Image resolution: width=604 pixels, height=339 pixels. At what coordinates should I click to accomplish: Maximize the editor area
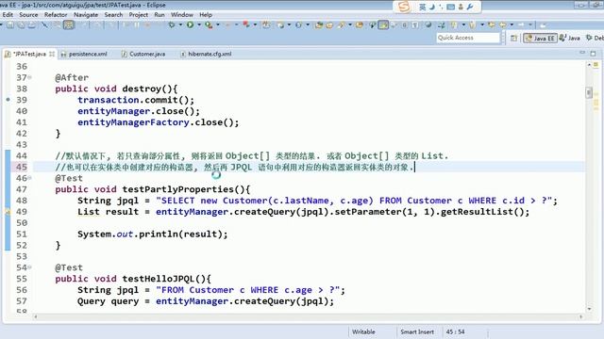[594, 53]
